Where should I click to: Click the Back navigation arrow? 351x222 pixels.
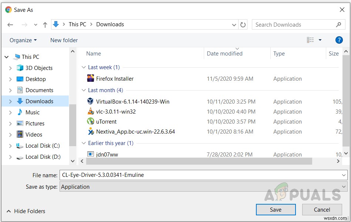[10, 25]
